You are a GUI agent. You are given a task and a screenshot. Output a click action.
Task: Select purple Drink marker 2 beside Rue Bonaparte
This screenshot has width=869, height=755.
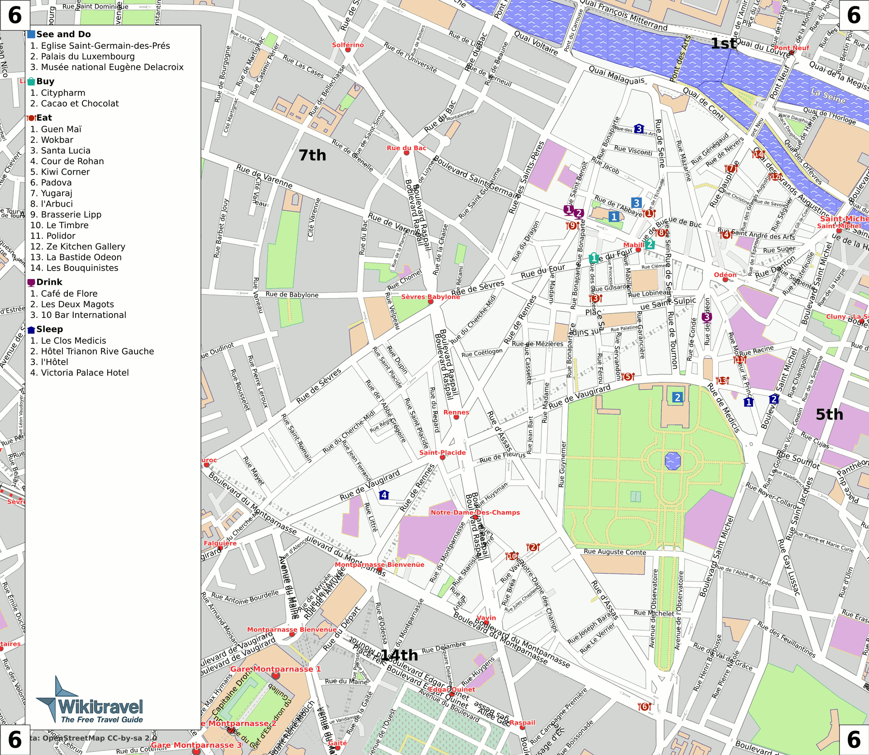pos(579,213)
